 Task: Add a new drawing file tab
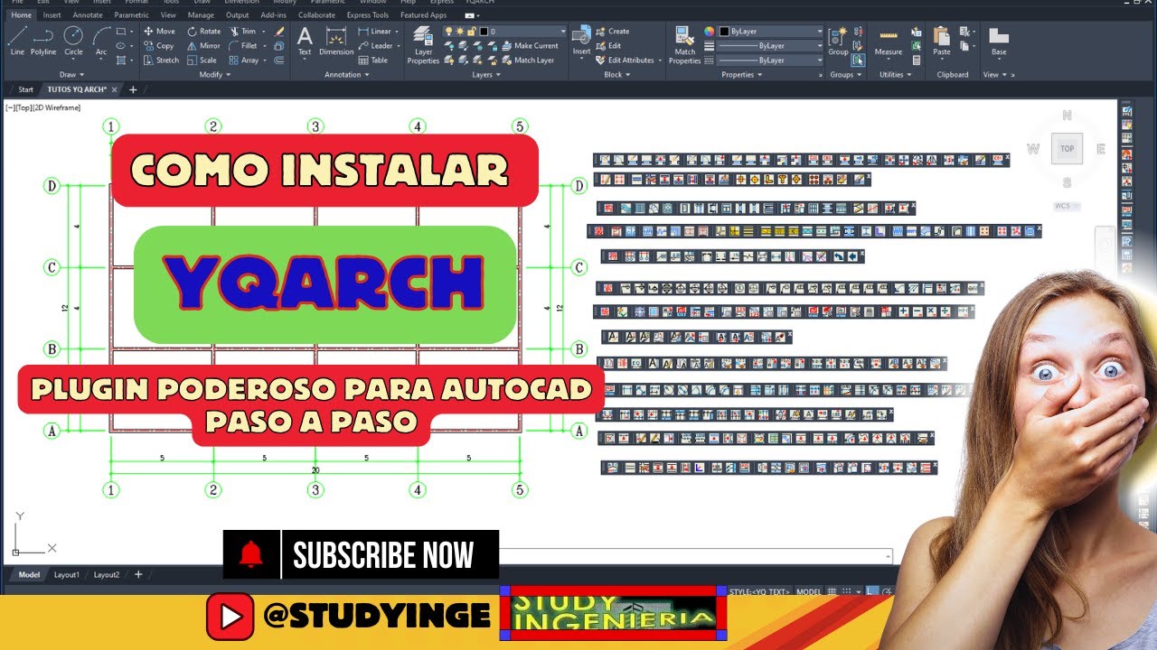click(133, 89)
